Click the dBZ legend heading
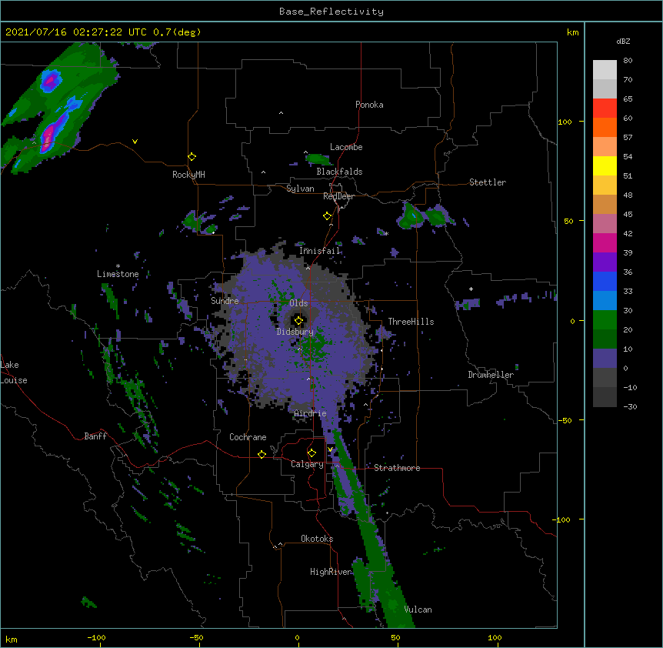This screenshot has height=648, width=663. [623, 41]
